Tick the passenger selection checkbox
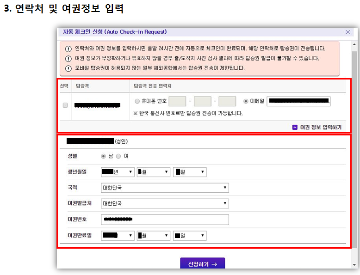This screenshot has width=360, height=275. point(65,105)
